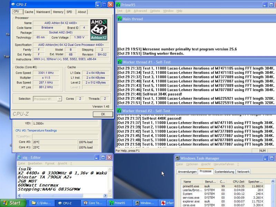This screenshot has height=207, width=276.
Task: Sort processes by CPU-Zeit column header
Action: tap(237, 182)
